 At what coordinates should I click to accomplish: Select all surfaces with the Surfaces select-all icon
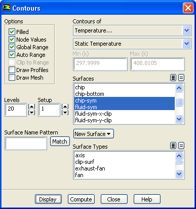[x=173, y=78]
